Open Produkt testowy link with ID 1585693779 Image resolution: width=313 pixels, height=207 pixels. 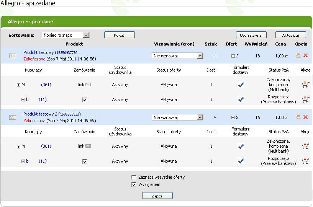click(x=39, y=52)
